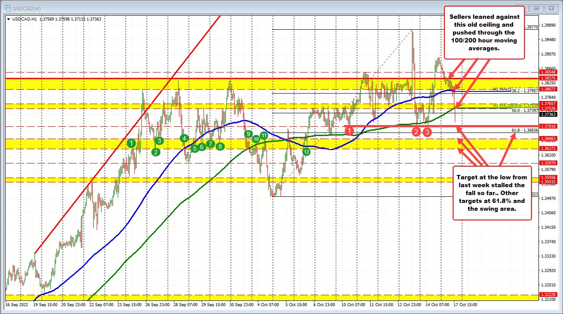Image resolution: width=563 pixels, height=314 pixels.
Task: Click the 19 Sep 15:00 time label
Action: tap(45, 304)
